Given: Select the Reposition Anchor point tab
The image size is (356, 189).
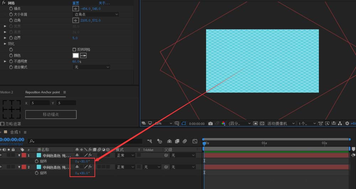Looking at the screenshot, I should pyautogui.click(x=42, y=92).
